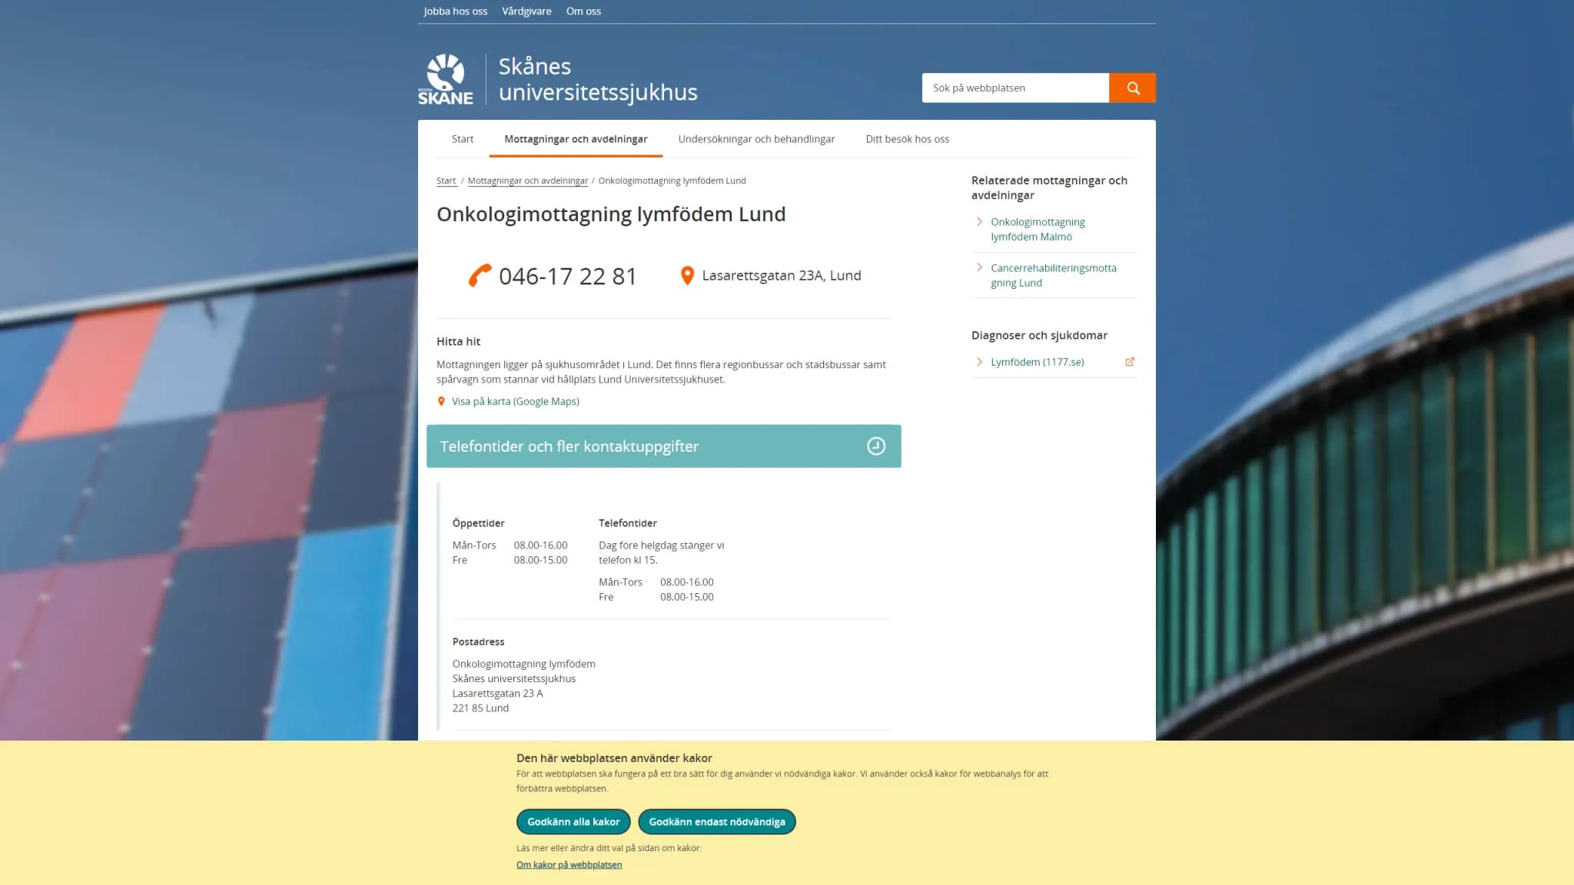Click the Telefontider column heading
1574x885 pixels.
pyautogui.click(x=628, y=523)
